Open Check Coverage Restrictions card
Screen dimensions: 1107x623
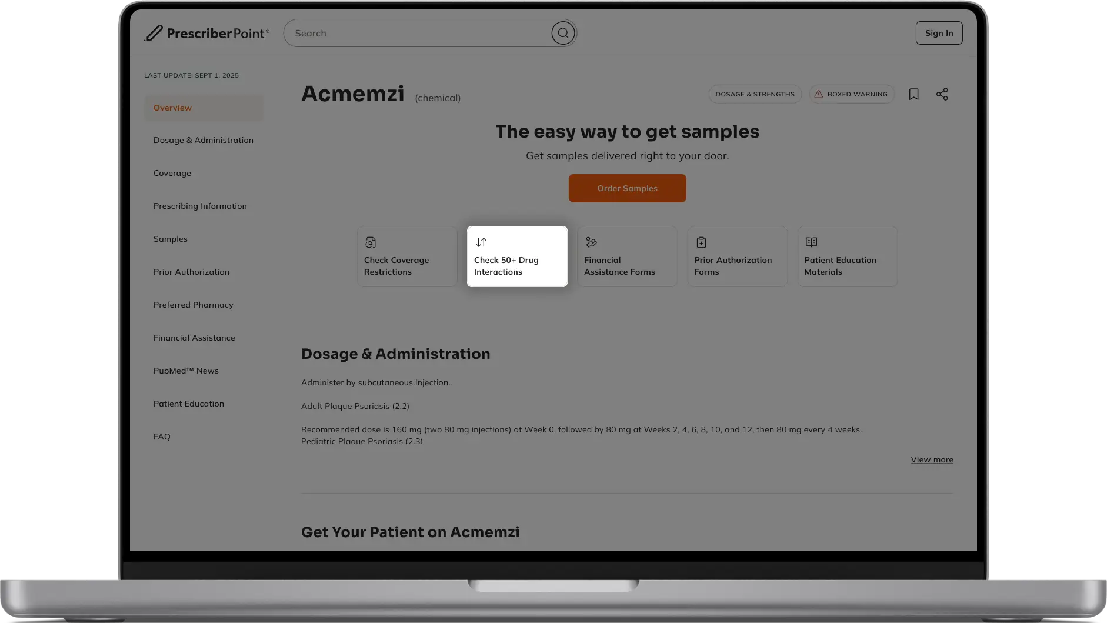[407, 256]
